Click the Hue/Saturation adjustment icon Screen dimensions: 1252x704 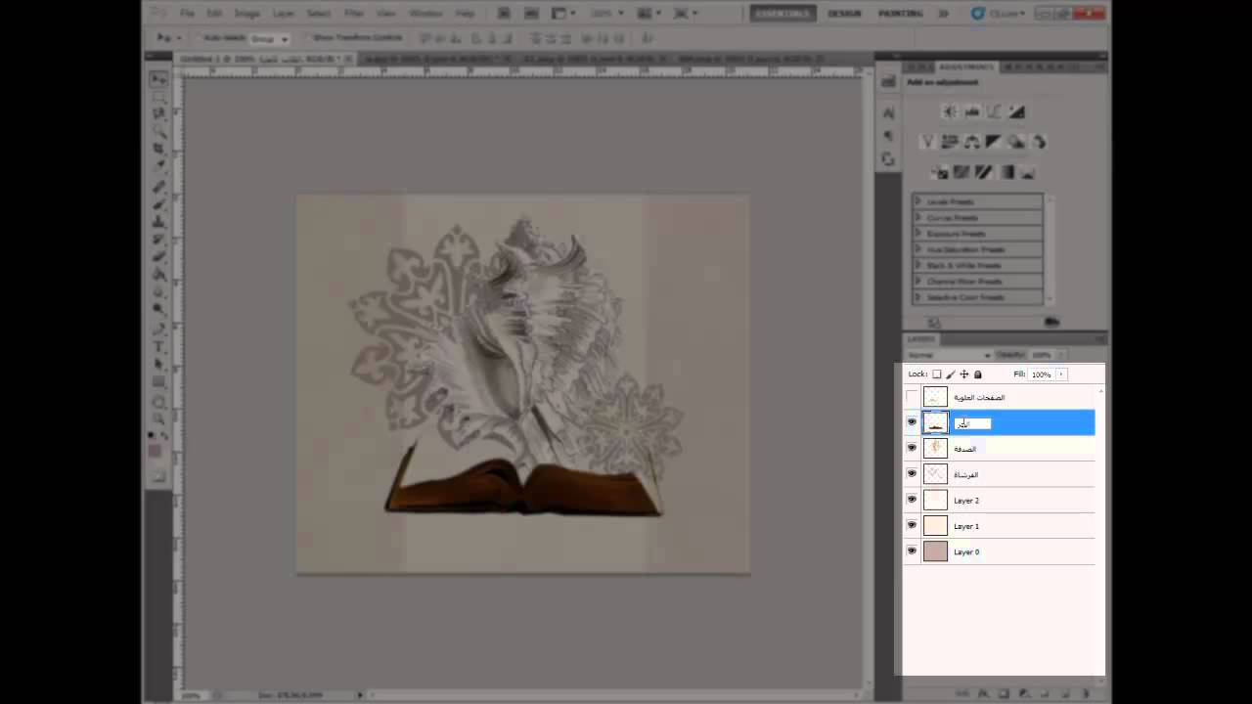(949, 142)
